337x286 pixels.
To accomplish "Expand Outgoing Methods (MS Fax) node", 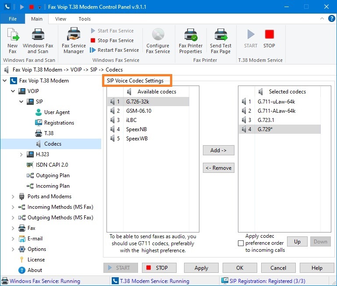I will tap(13, 218).
